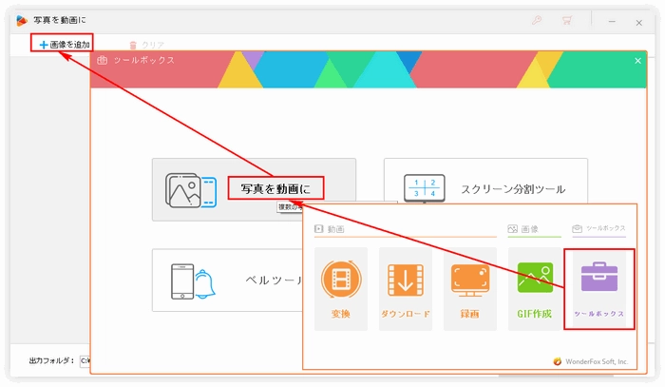665x387 pixels.
Task: Click the 出力フォルダ path field
Action: tap(84, 360)
